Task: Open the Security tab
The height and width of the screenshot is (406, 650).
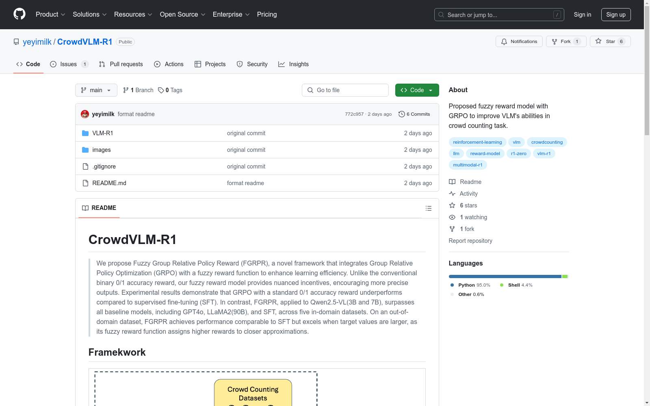Action: 252,64
